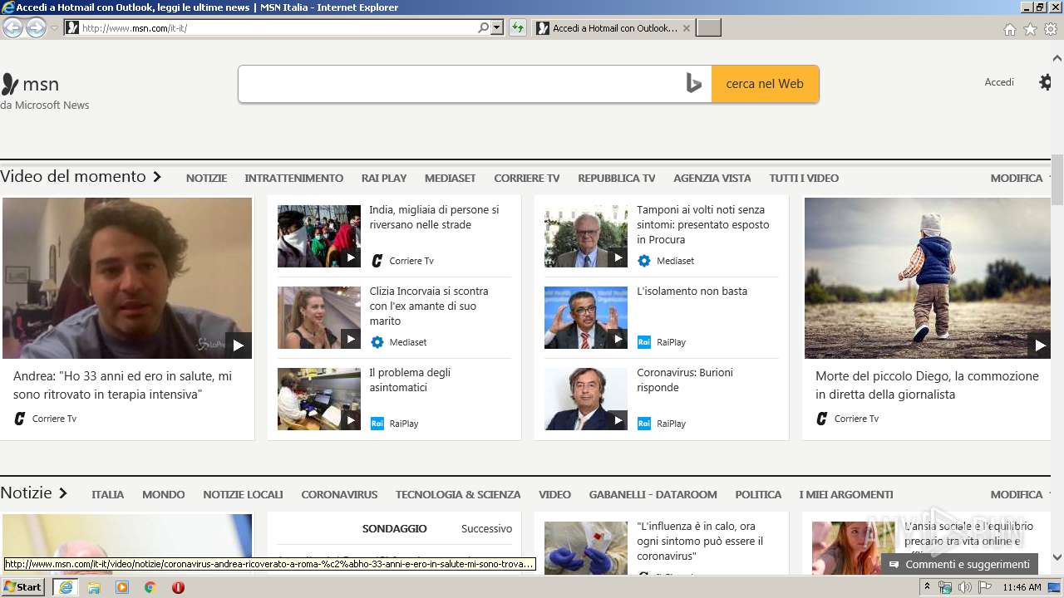Click the Bing logo in the search box
1064x598 pixels.
tap(694, 84)
